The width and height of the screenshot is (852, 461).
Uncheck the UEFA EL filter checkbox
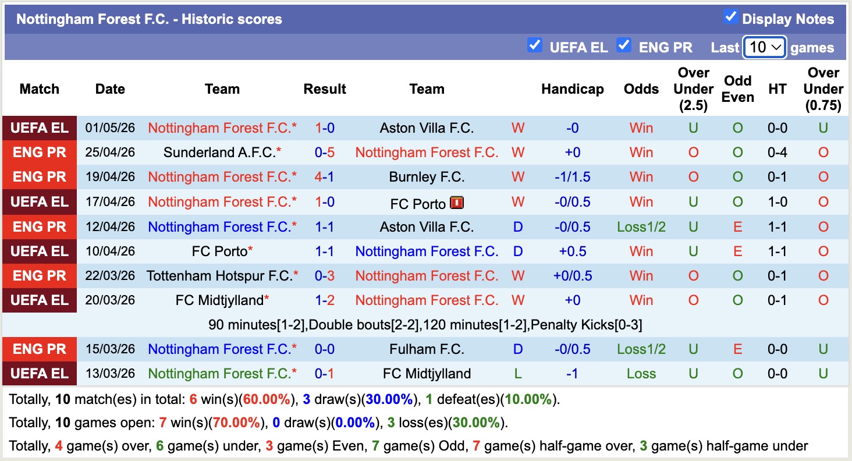click(x=534, y=45)
